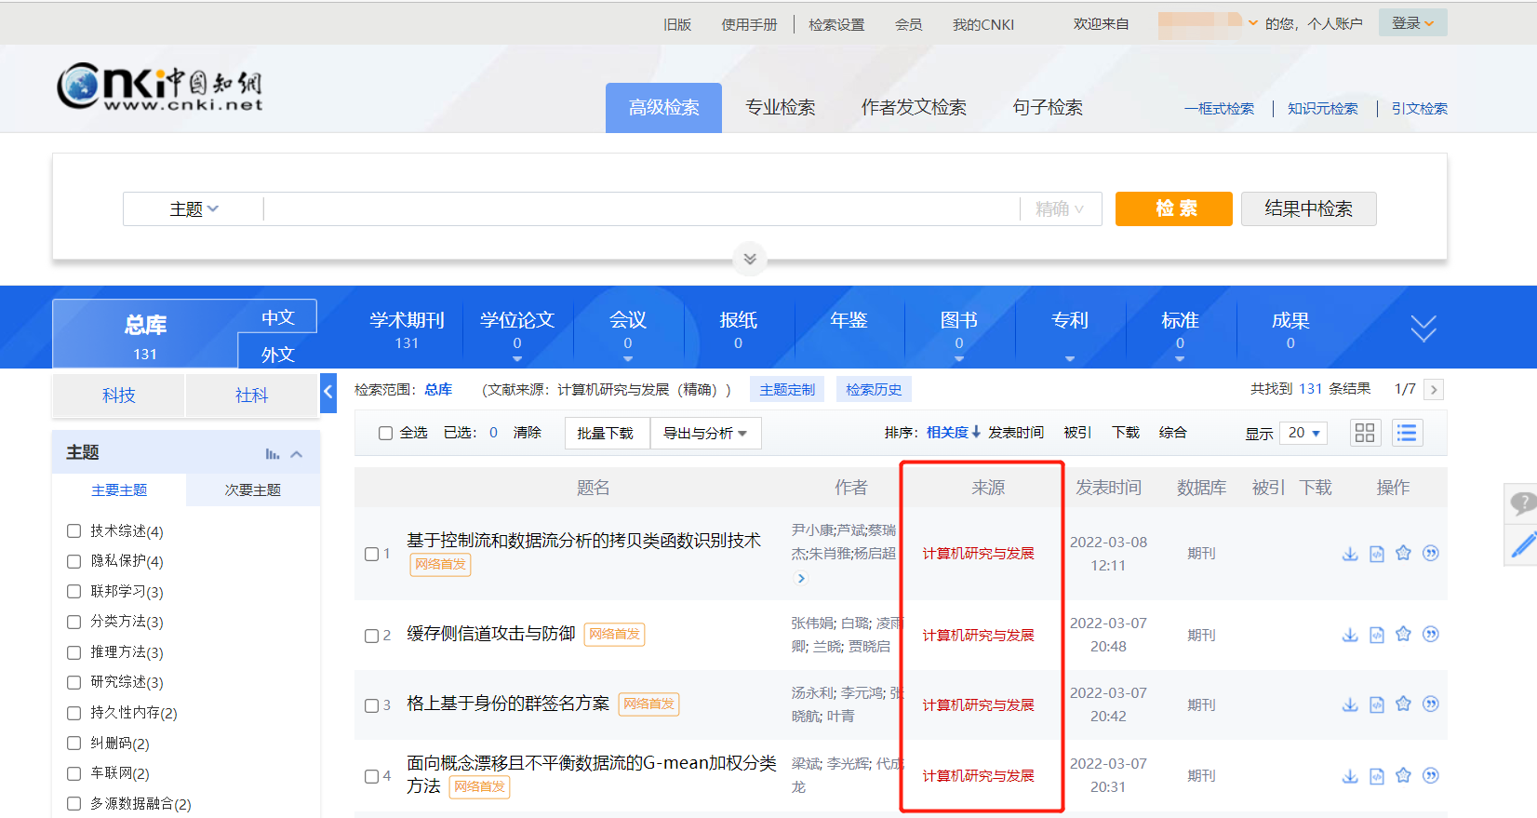Screen dimensions: 1537x818
Task: Check the box for result row 1
Action: [371, 555]
